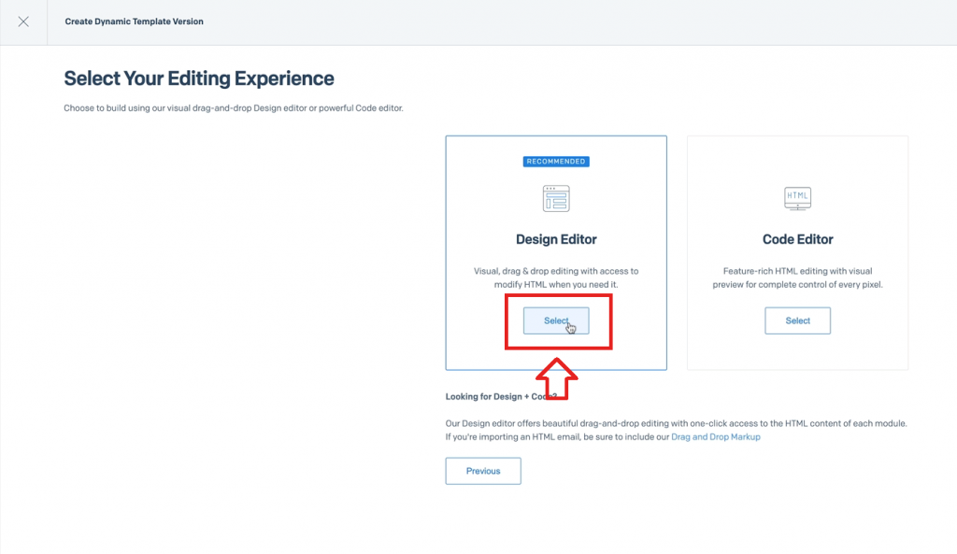Image resolution: width=957 pixels, height=554 pixels.
Task: Click the importing an HTML email sentence
Action: tap(557, 437)
